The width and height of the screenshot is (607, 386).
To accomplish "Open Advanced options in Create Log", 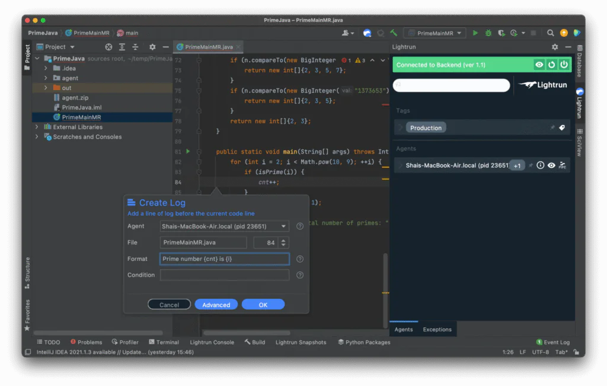I will (x=216, y=304).
